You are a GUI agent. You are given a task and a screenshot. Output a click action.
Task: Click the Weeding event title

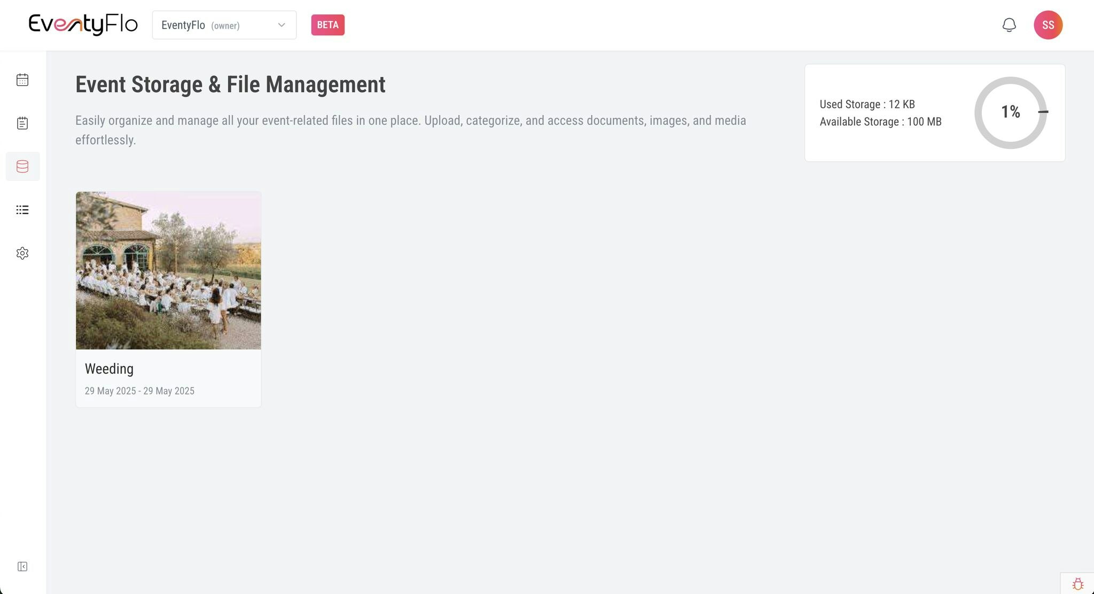coord(109,369)
